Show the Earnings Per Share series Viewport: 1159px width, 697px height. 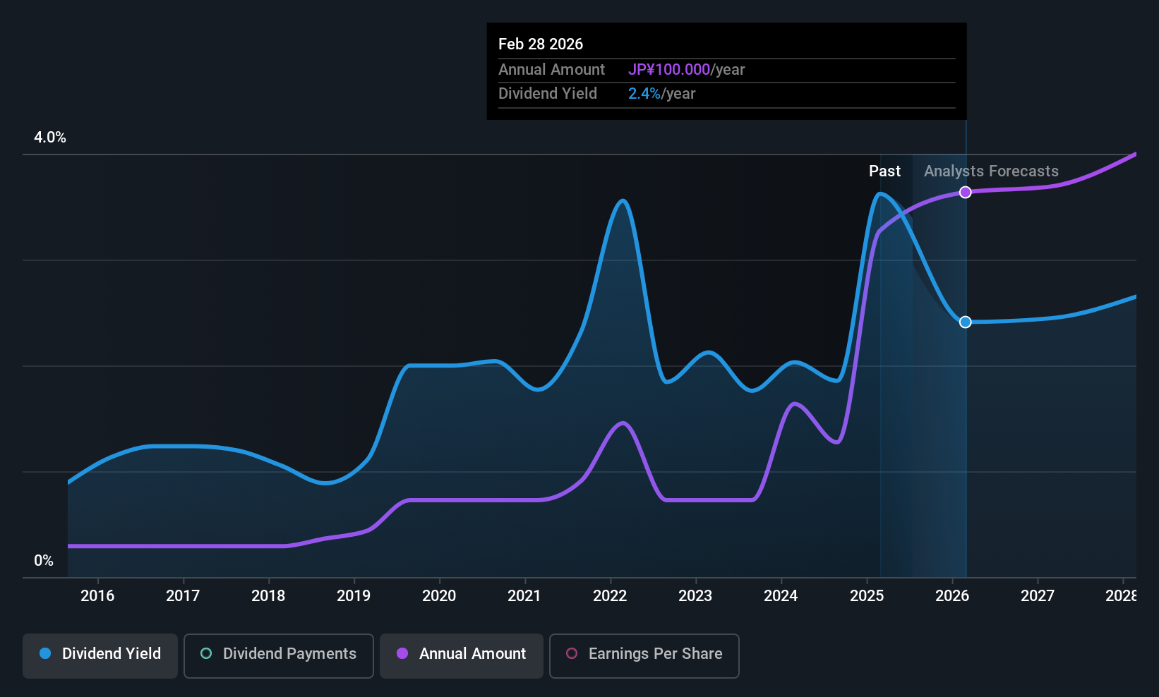point(644,655)
